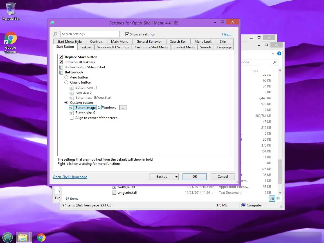Open the Context Menu tab

pos(184,47)
